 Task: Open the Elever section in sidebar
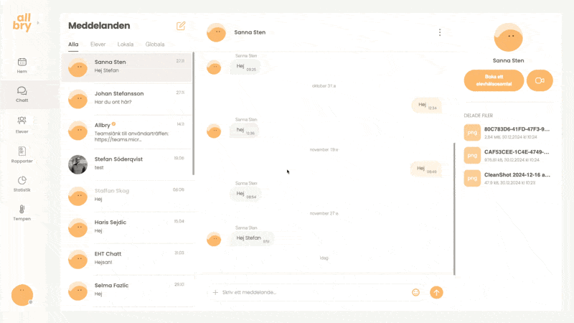pos(22,123)
